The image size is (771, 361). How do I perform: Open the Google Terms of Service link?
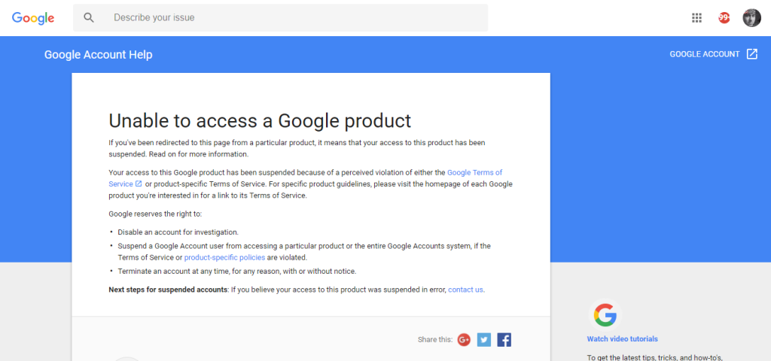click(474, 173)
